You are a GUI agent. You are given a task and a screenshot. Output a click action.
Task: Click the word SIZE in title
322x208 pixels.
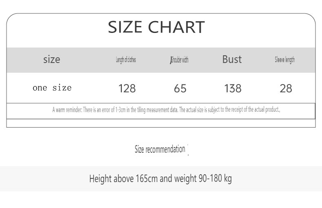[125, 27]
